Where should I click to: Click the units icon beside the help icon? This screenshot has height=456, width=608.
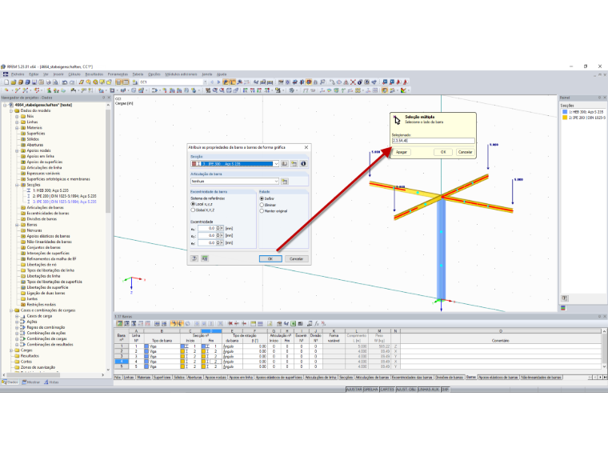tap(205, 258)
